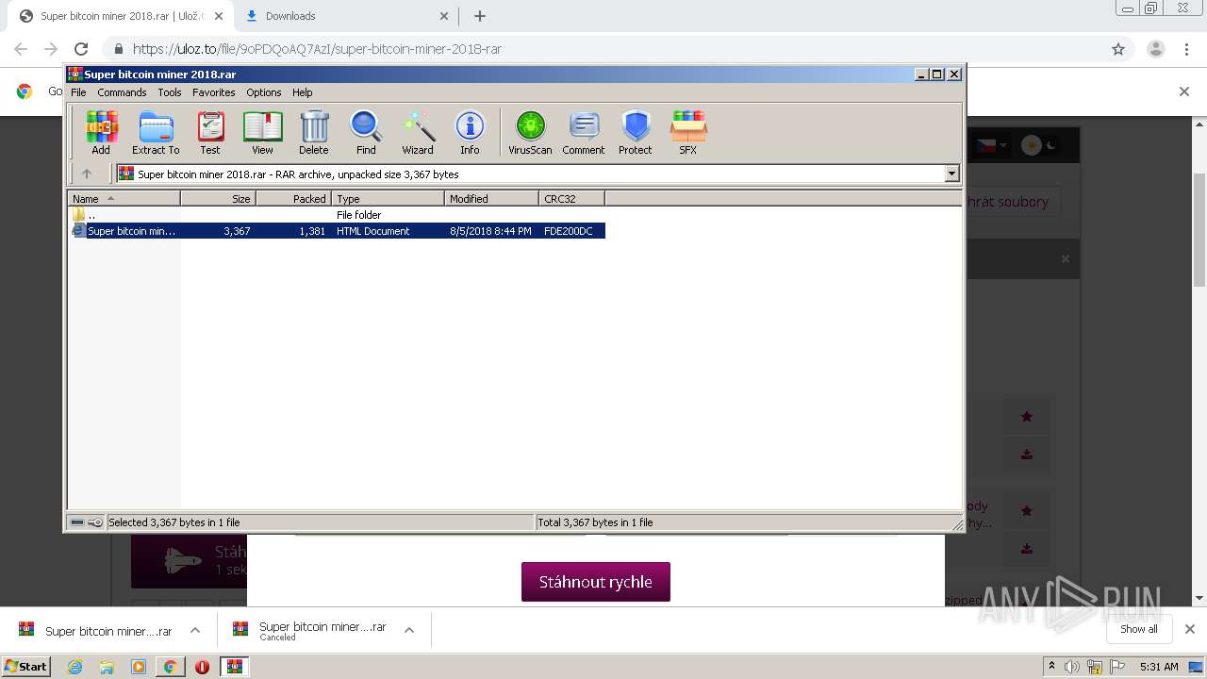Open the Options menu

[x=264, y=92]
